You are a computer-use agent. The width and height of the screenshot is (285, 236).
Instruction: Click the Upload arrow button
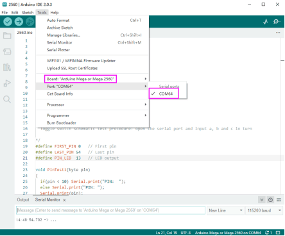(19, 22)
